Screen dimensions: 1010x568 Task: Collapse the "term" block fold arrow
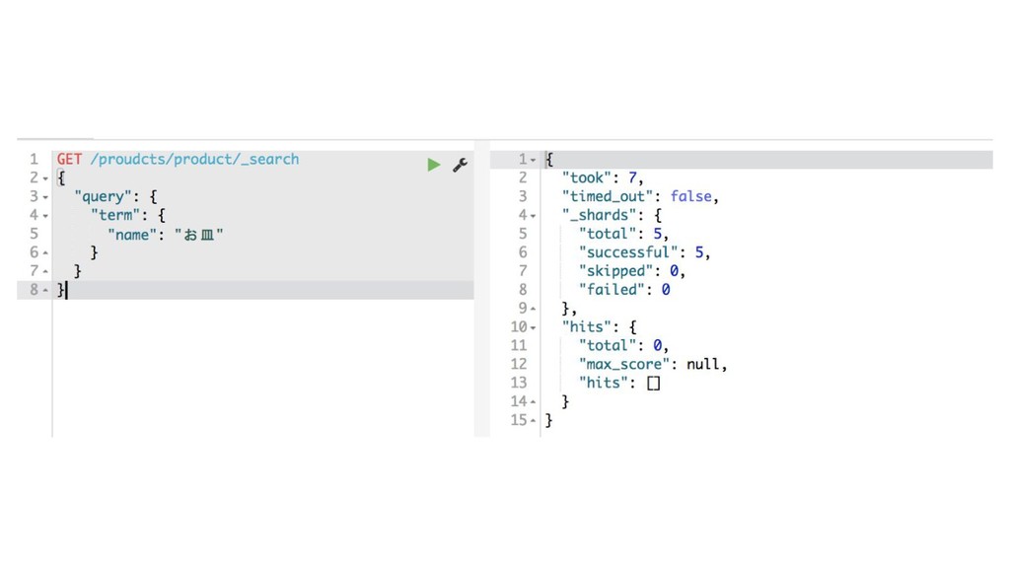pyautogui.click(x=45, y=216)
